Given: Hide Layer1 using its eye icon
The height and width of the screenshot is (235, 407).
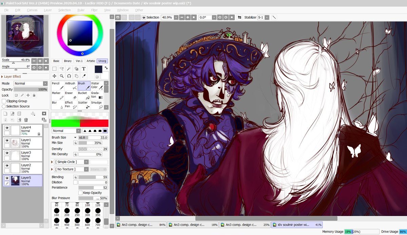Looking at the screenshot, I should 7,140.
